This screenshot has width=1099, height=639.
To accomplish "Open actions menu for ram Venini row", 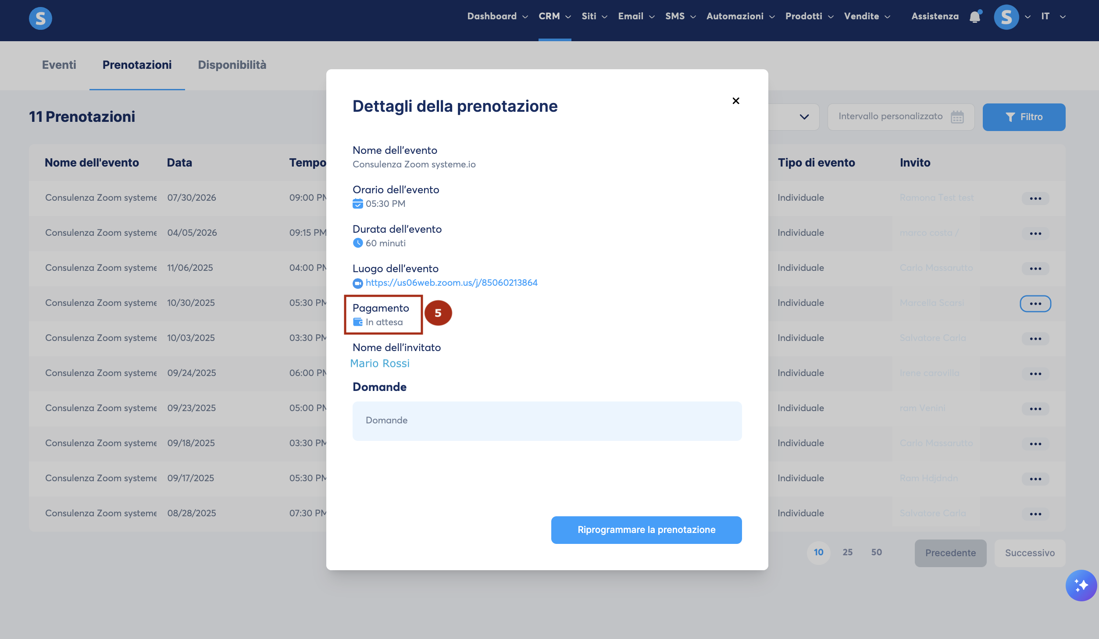I will pos(1035,409).
